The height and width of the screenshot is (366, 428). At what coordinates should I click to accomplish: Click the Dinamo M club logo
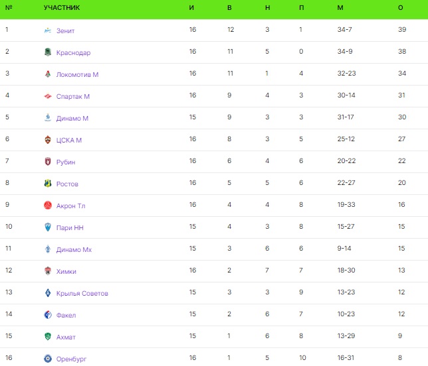(x=47, y=118)
